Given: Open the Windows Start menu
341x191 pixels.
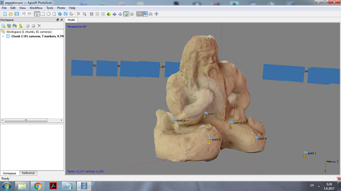Looking at the screenshot, I should pyautogui.click(x=7, y=186).
